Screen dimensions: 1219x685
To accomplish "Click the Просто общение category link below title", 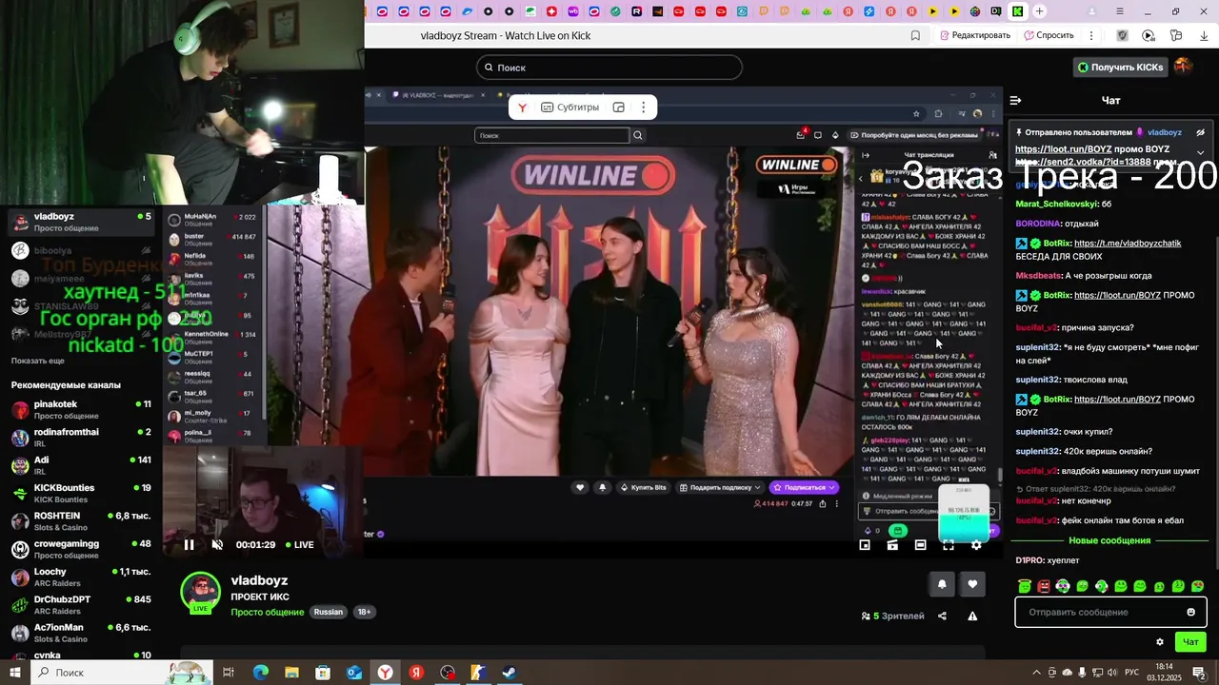I will [x=267, y=612].
